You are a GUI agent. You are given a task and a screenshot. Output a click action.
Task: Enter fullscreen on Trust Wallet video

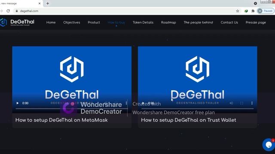coord(241,103)
